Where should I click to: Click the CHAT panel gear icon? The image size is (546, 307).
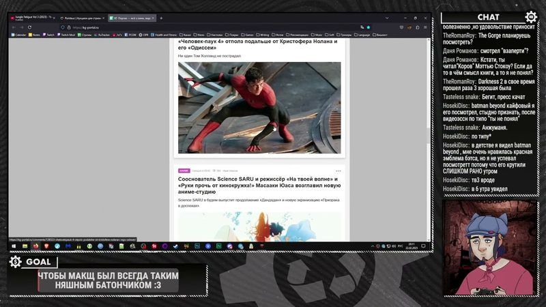531,16
